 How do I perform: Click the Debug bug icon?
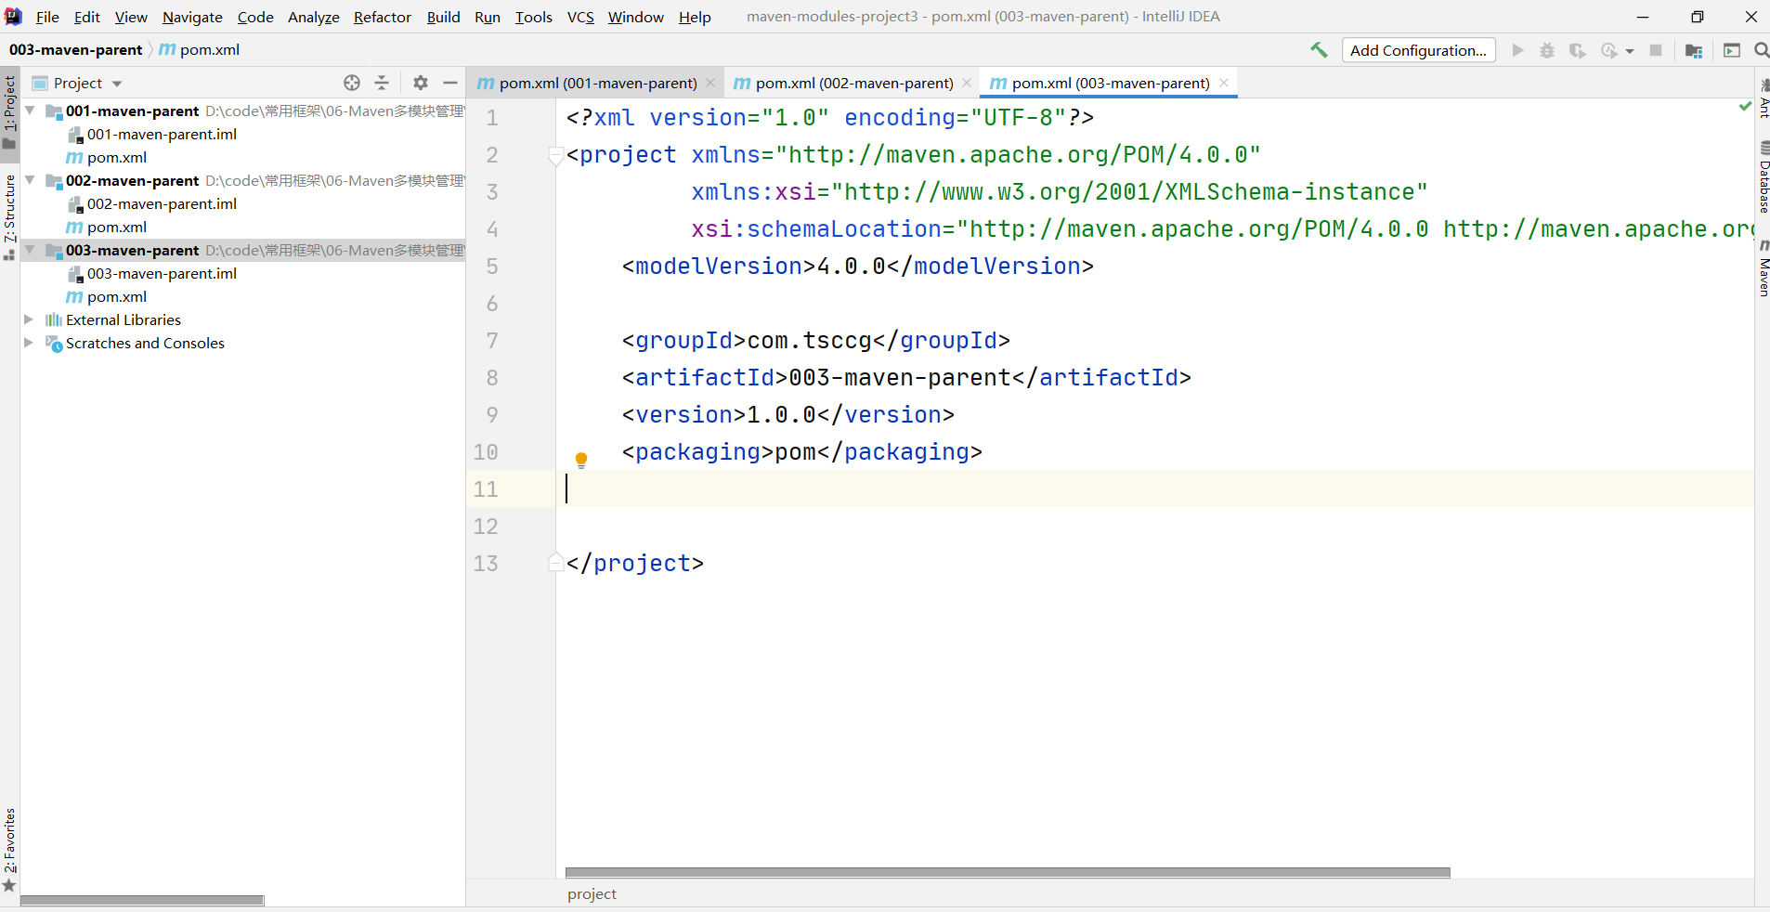pyautogui.click(x=1547, y=50)
